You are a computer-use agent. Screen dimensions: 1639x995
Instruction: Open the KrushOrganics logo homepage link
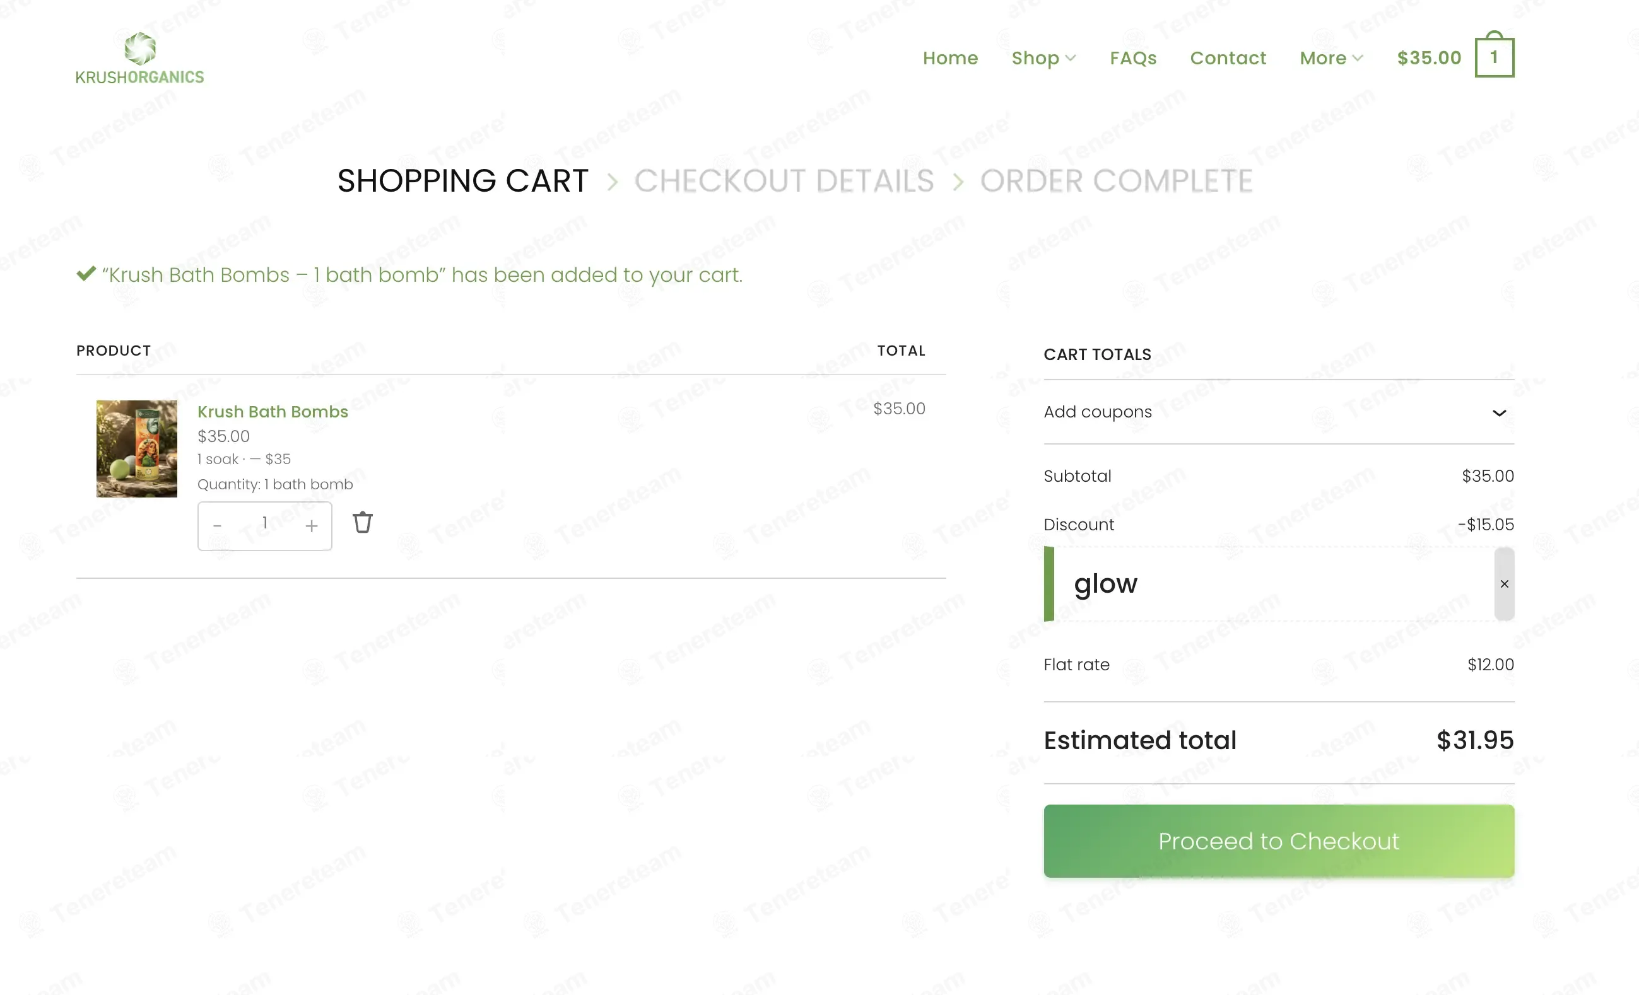(x=139, y=59)
